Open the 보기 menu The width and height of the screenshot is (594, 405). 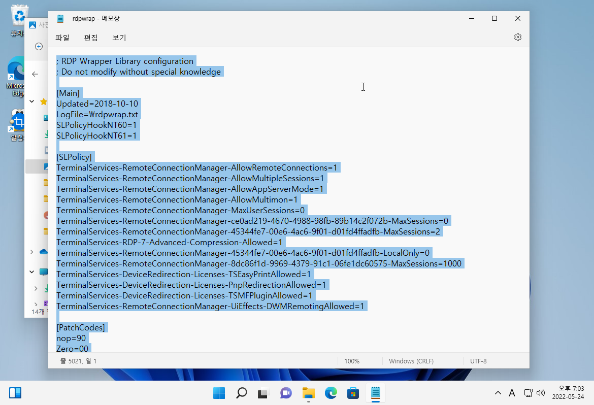(119, 38)
